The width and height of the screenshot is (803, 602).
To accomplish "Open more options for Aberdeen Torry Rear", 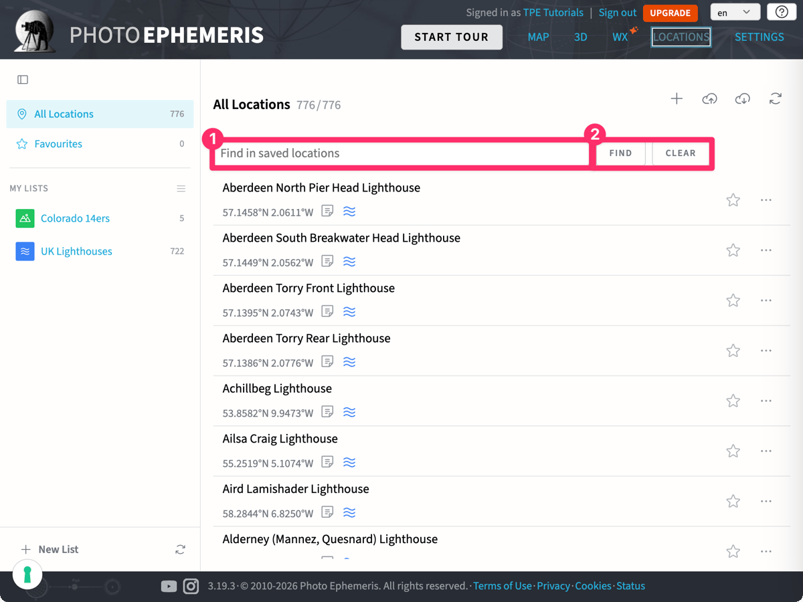I will point(766,350).
